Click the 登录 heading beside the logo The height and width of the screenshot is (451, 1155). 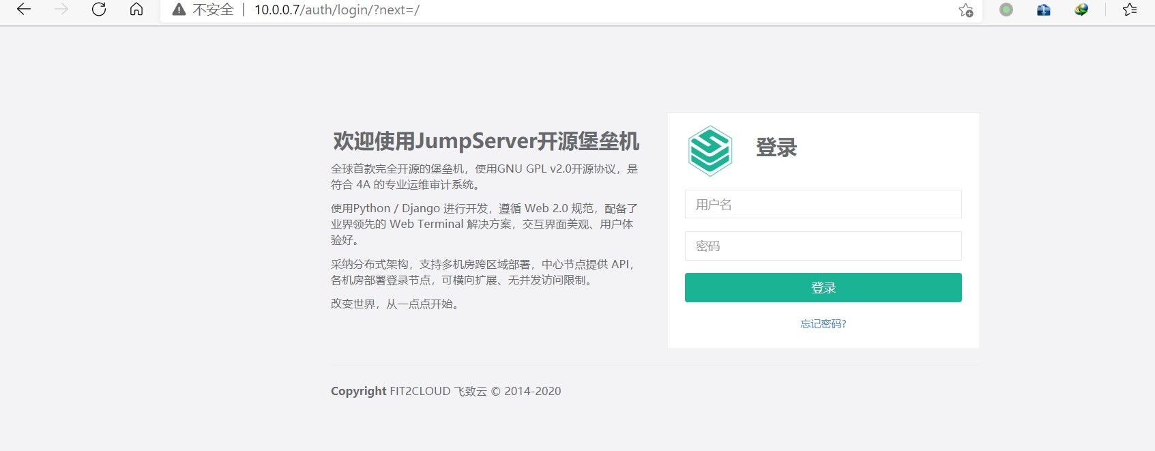coord(776,147)
